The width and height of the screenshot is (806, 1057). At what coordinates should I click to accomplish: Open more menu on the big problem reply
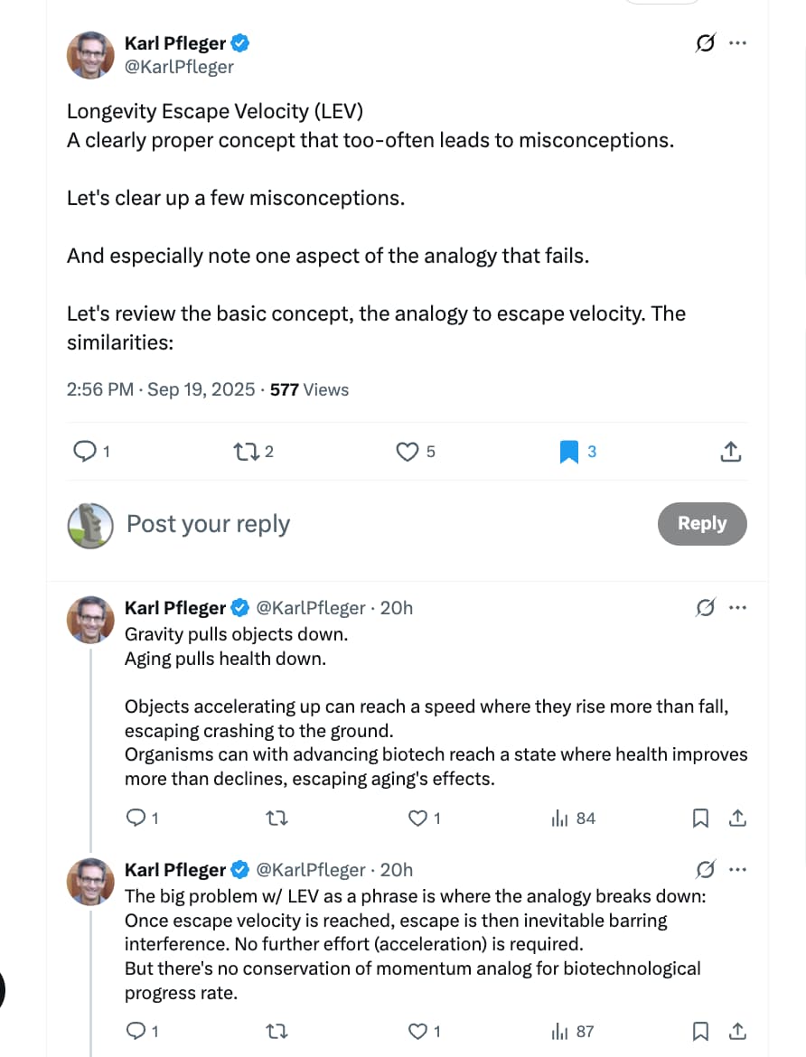(x=737, y=870)
